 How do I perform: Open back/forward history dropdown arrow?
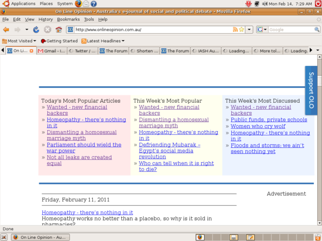27,29
